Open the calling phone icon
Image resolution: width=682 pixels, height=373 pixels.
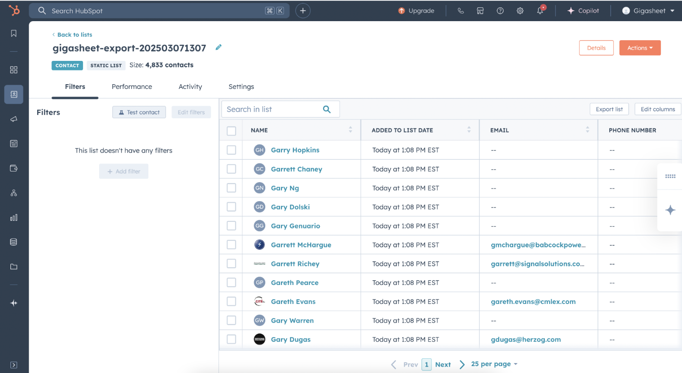click(461, 11)
